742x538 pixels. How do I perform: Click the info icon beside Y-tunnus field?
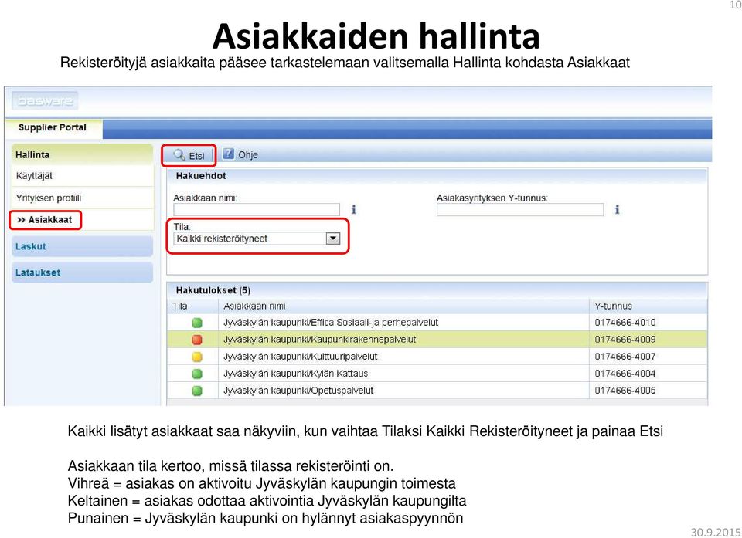click(617, 209)
